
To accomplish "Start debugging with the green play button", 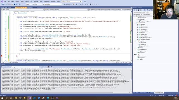I will pyautogui.click(x=63, y=4).
